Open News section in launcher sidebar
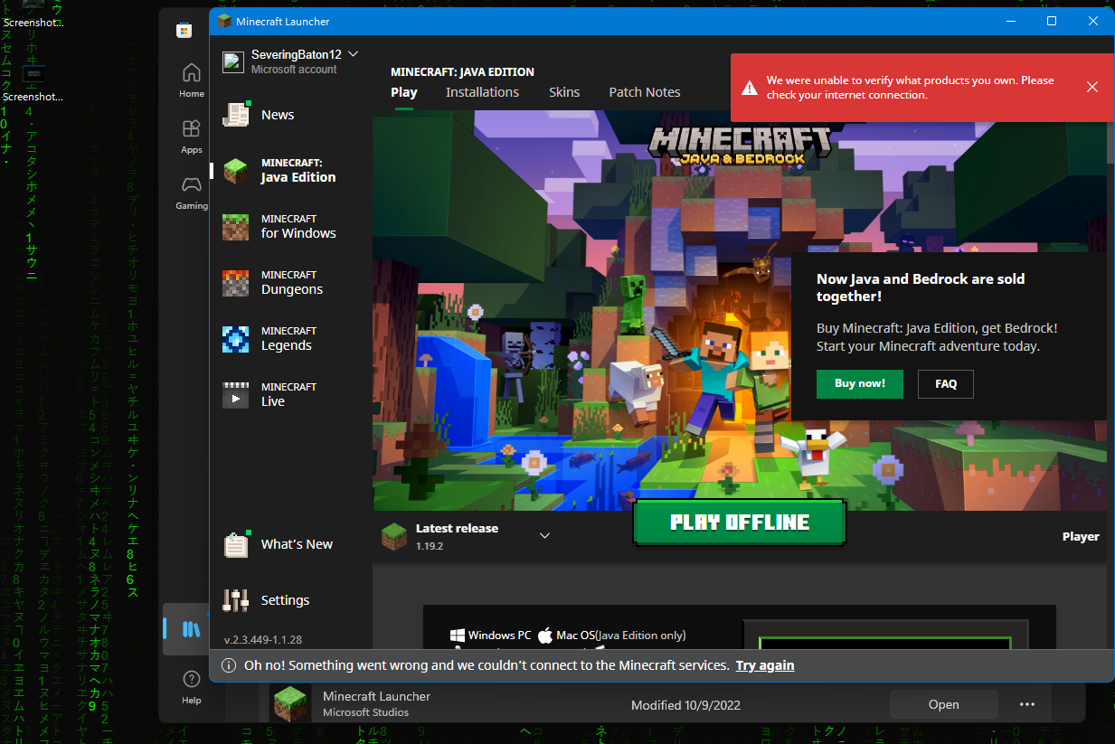The height and width of the screenshot is (744, 1115). click(277, 115)
